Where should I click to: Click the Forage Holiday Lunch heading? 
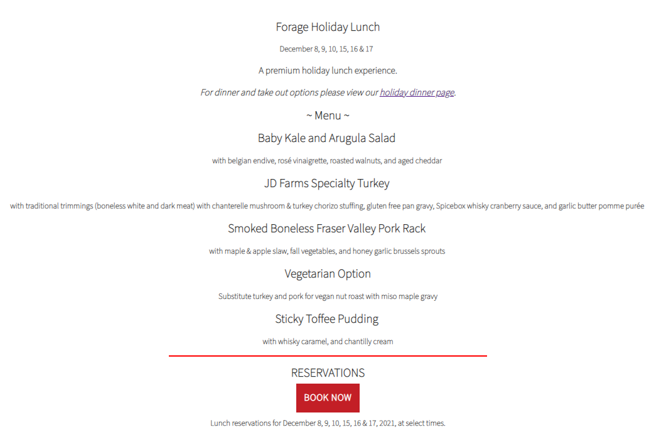click(328, 27)
